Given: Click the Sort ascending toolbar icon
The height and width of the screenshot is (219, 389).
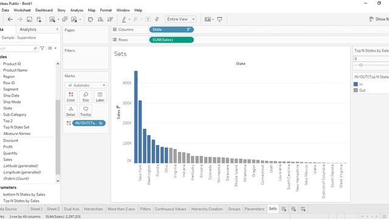Looking at the screenshot, I should click(x=100, y=19).
